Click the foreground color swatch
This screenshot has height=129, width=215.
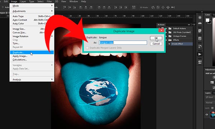click(207, 20)
